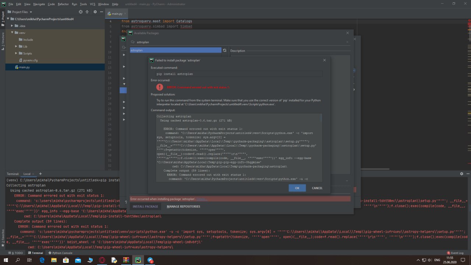Open the Event Log
The width and height of the screenshot is (471, 265).
tap(455, 253)
